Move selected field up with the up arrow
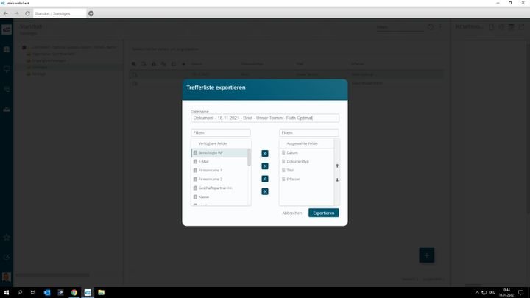This screenshot has width=530, height=298. [337, 166]
